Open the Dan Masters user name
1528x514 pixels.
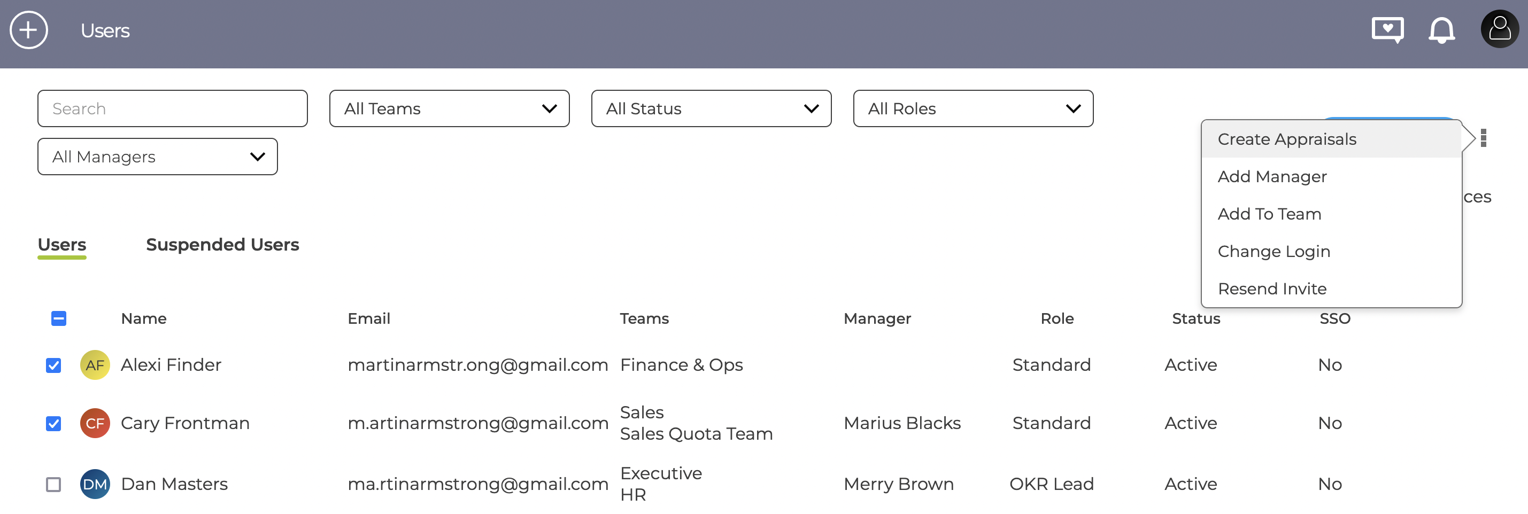tap(174, 485)
